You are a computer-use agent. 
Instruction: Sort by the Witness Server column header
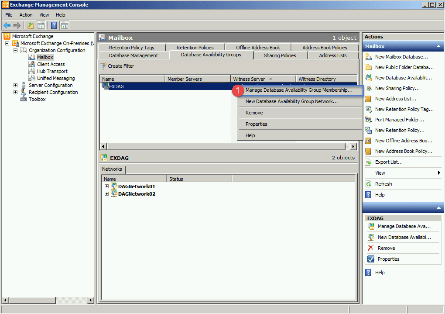[264, 79]
